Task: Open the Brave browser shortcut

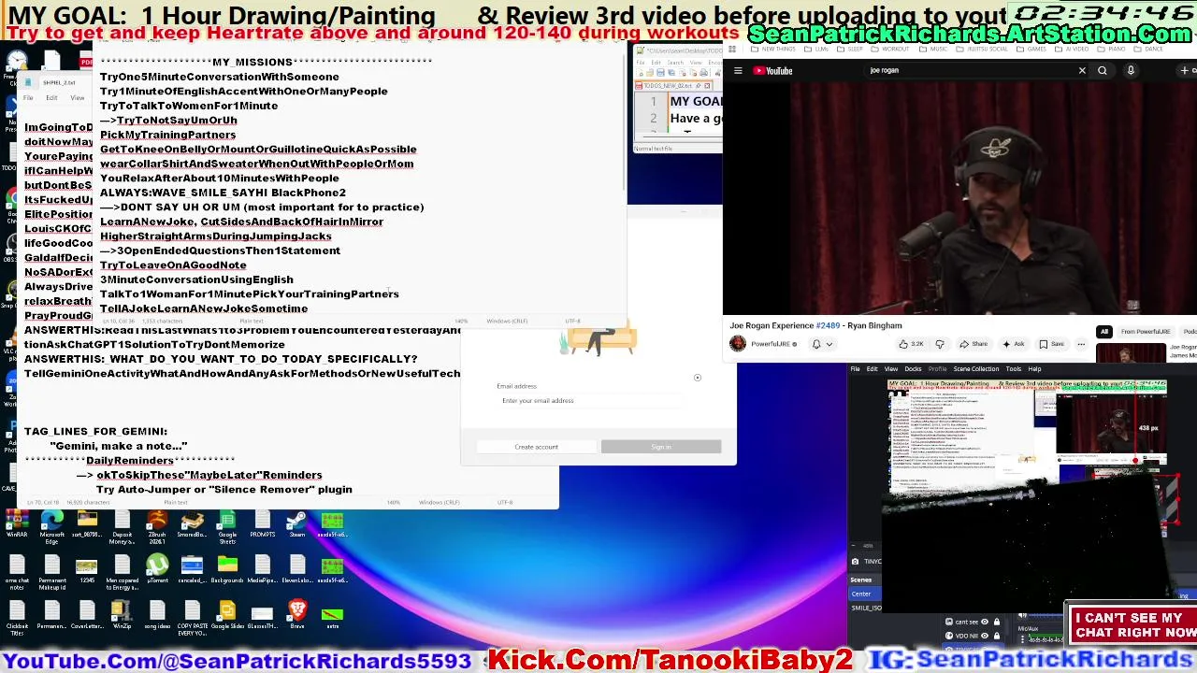Action: coord(297,613)
